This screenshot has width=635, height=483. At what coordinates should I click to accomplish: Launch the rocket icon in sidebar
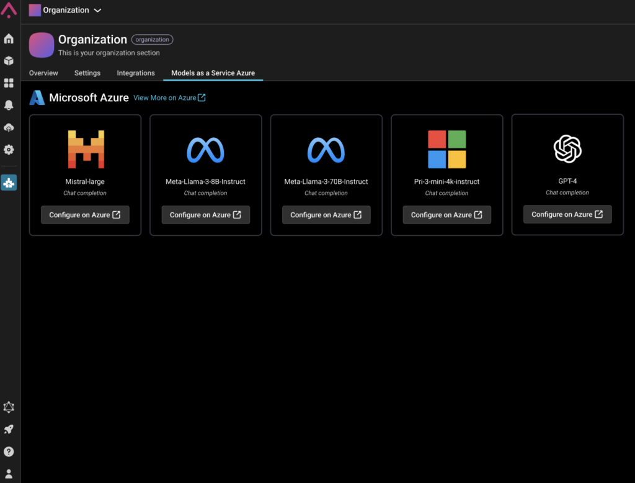[9, 429]
